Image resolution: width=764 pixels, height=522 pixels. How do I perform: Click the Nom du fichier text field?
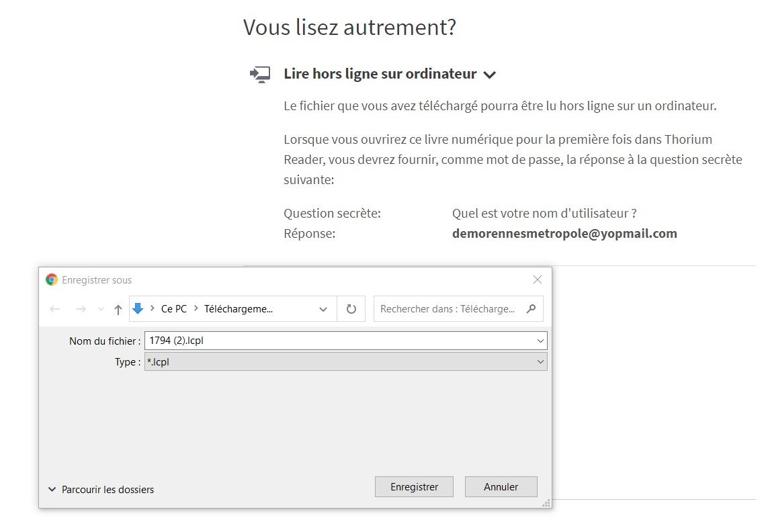click(x=336, y=341)
